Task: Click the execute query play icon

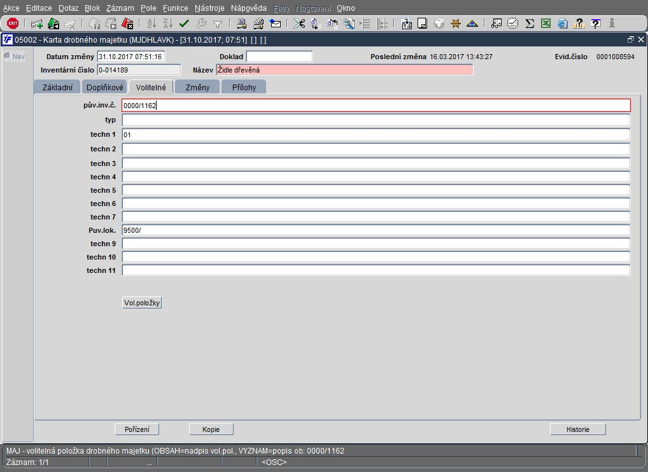Action: point(111,24)
